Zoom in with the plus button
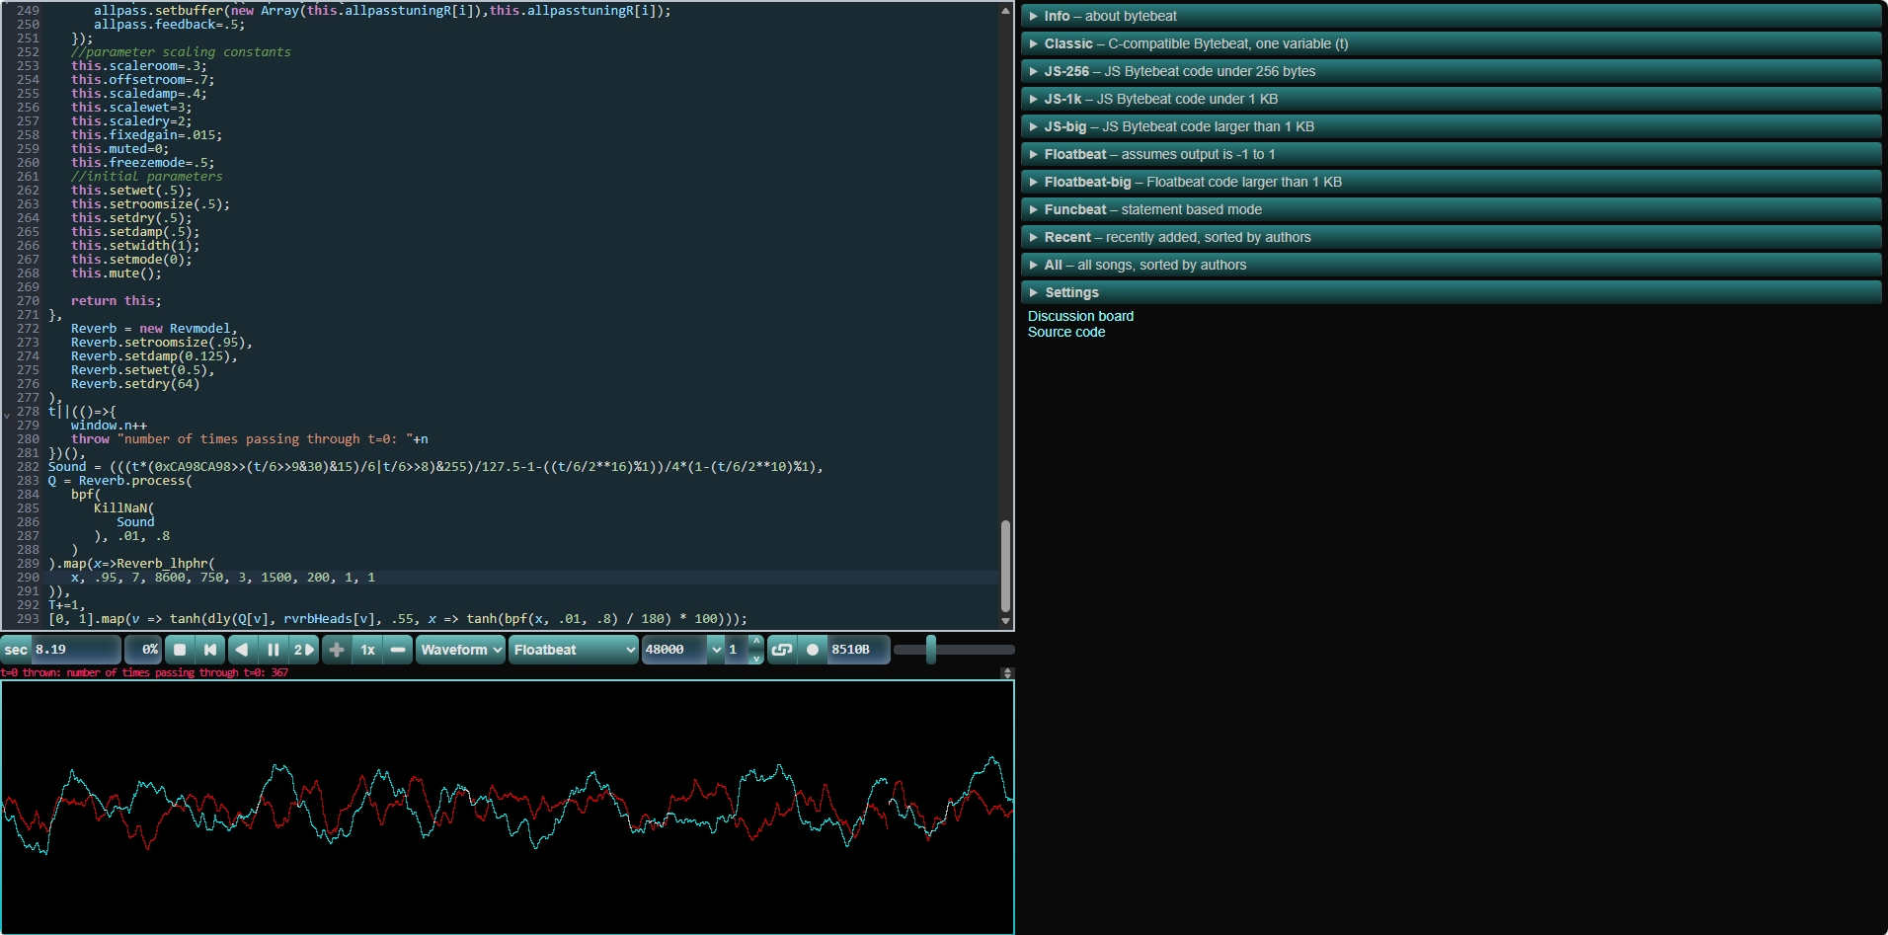Viewport: 1888px width, 935px height. click(x=337, y=650)
